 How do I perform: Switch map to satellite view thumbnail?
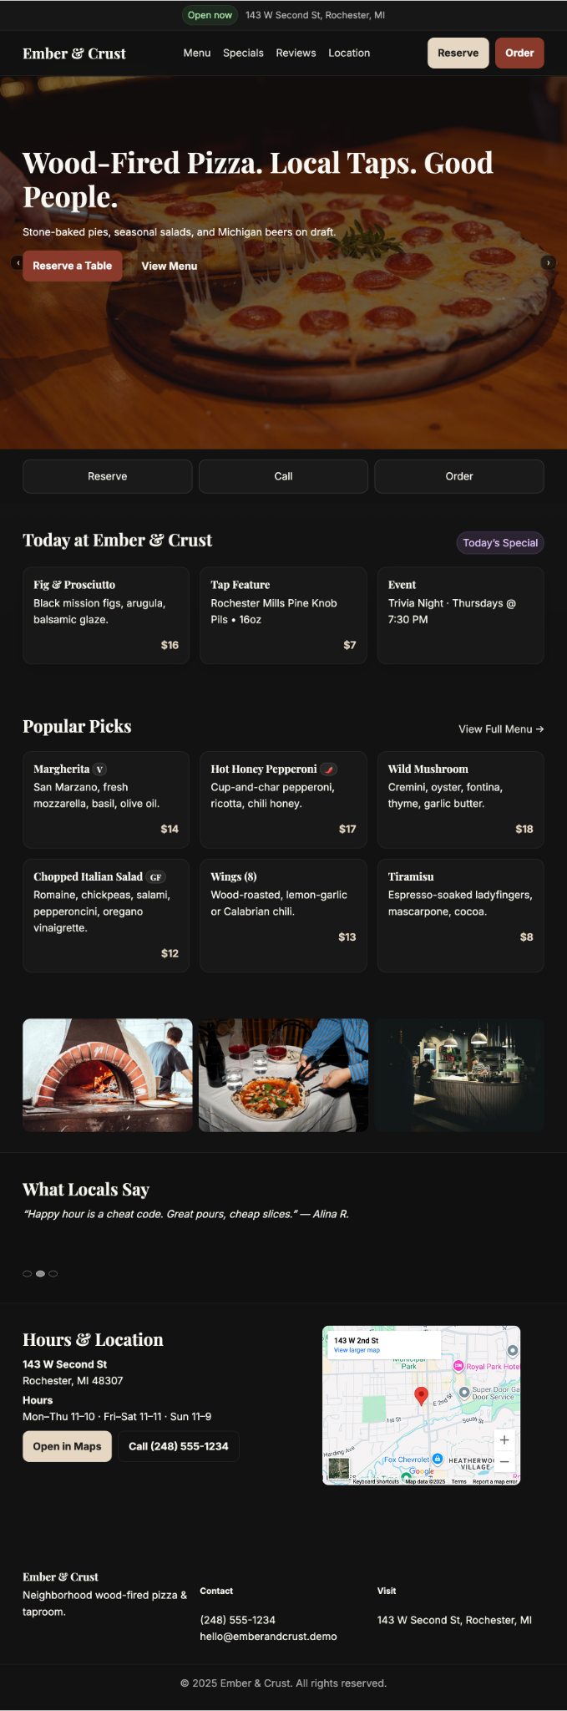[337, 1468]
